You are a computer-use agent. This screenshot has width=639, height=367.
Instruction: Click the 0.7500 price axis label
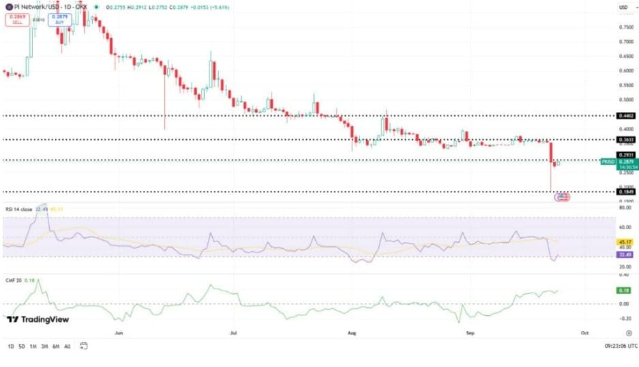(x=626, y=27)
